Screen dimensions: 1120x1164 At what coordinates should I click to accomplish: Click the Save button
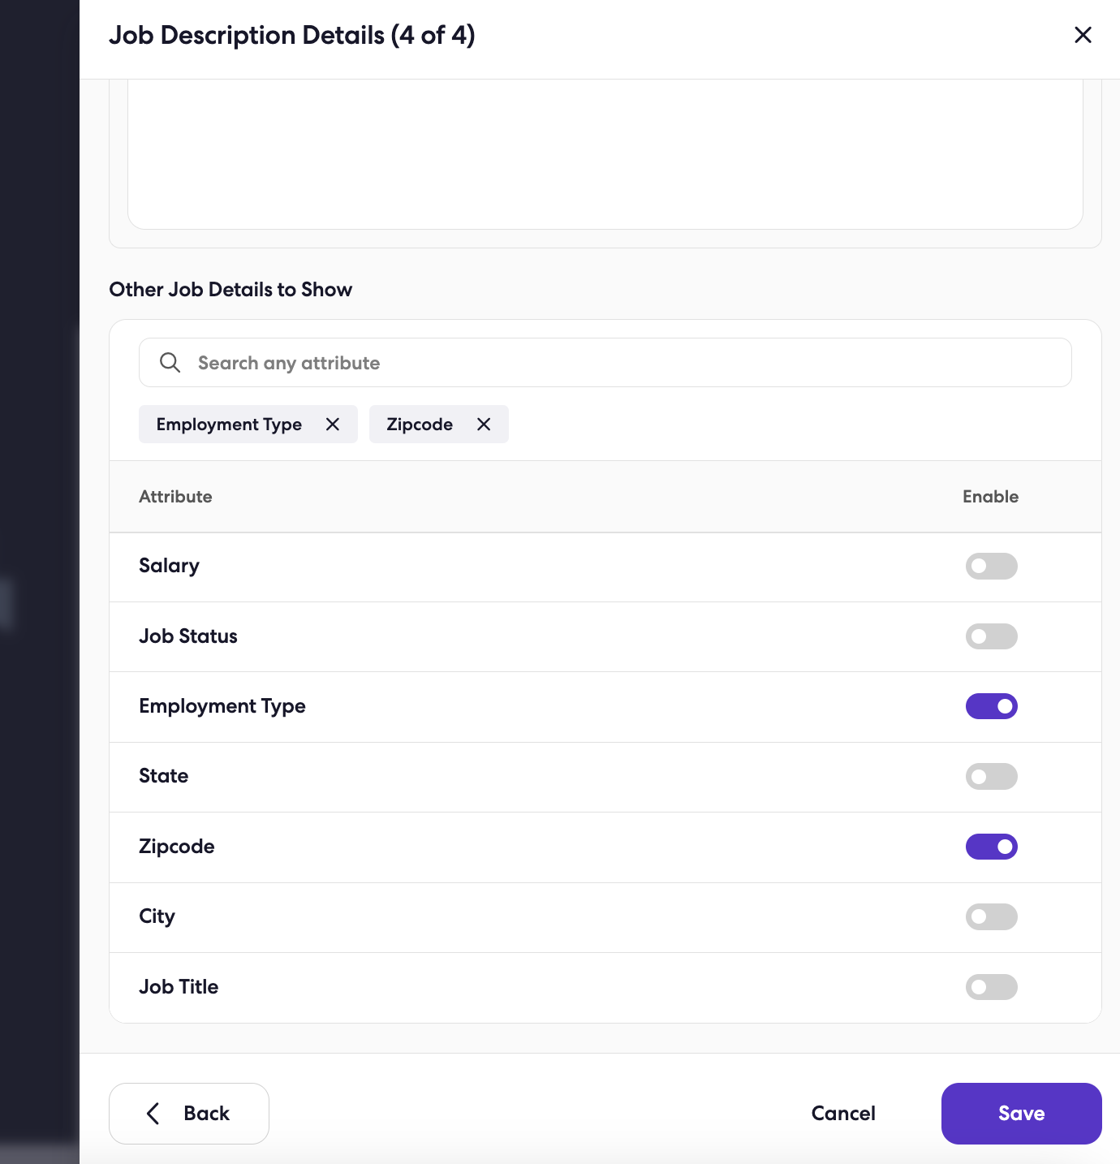coord(1021,1114)
